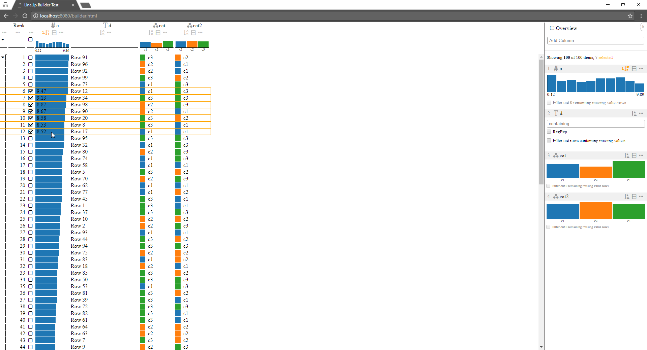Click the sort indicator icon on column a
The image size is (647, 350).
pos(47,32)
